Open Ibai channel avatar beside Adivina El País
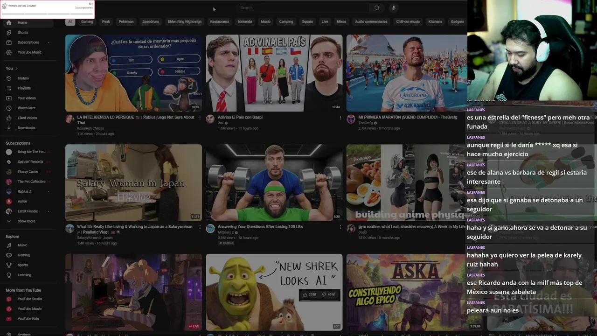 (210, 119)
